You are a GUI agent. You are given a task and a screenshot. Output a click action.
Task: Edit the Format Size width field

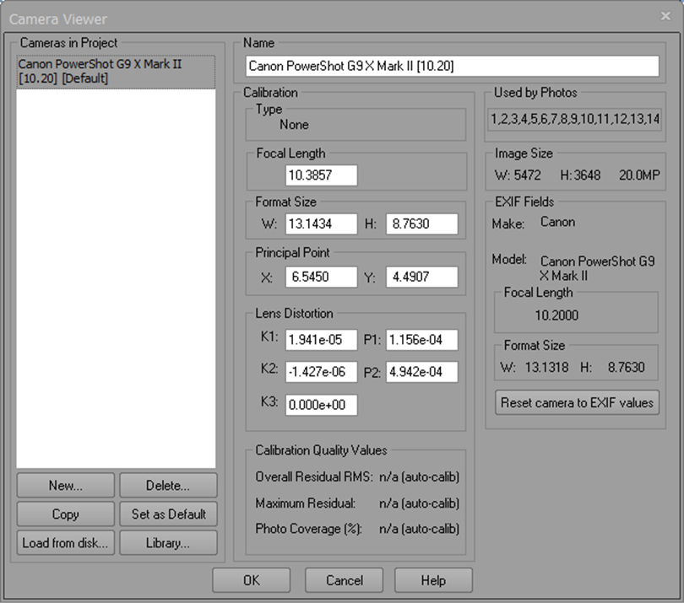click(321, 223)
